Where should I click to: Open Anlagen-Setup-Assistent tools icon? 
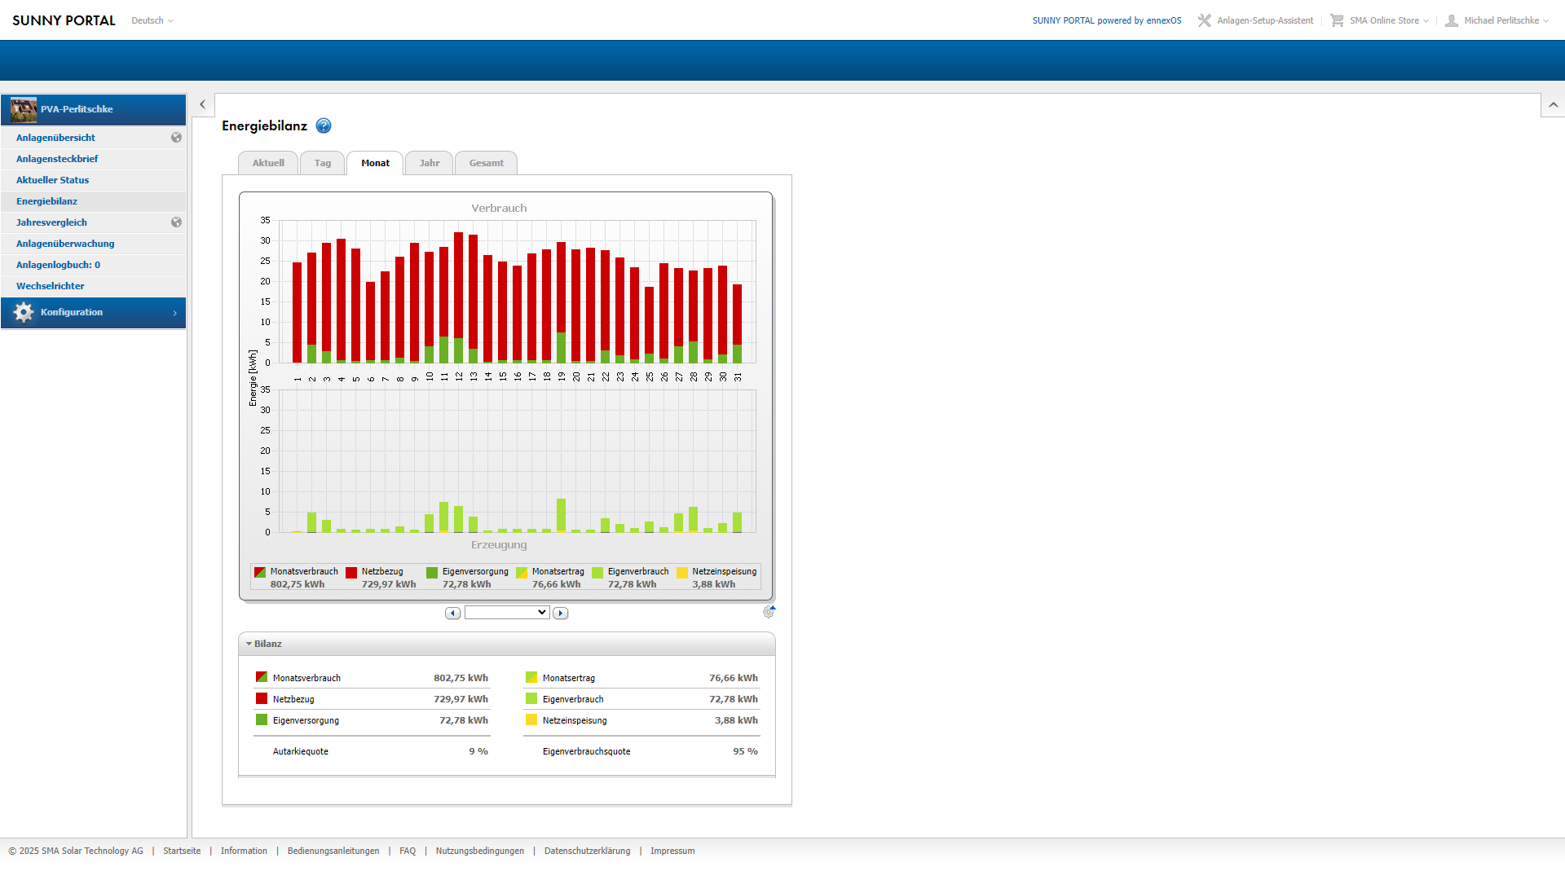[x=1204, y=20]
